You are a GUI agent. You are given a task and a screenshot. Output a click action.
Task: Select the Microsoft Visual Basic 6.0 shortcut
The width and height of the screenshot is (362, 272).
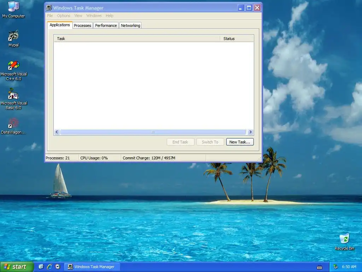pos(13,99)
